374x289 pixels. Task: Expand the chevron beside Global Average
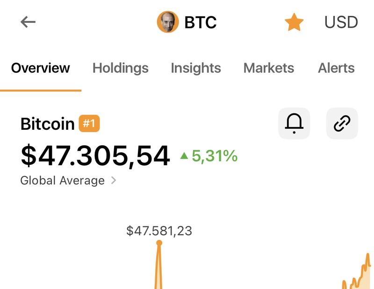click(x=114, y=181)
